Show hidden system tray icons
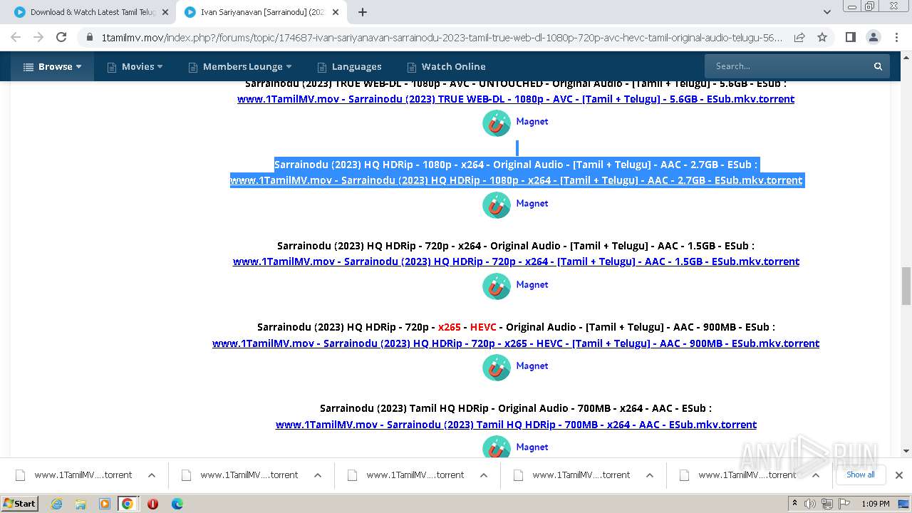Image resolution: width=912 pixels, height=513 pixels. click(795, 504)
